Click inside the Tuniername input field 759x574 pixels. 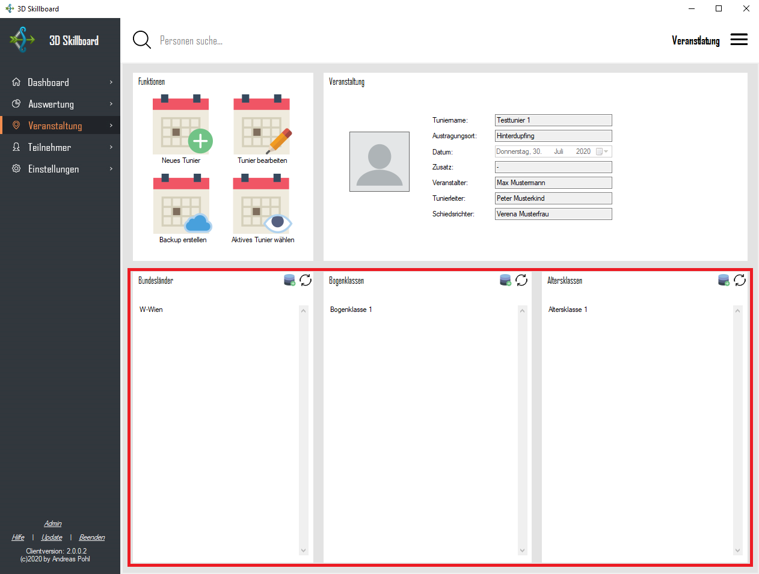pyautogui.click(x=552, y=120)
